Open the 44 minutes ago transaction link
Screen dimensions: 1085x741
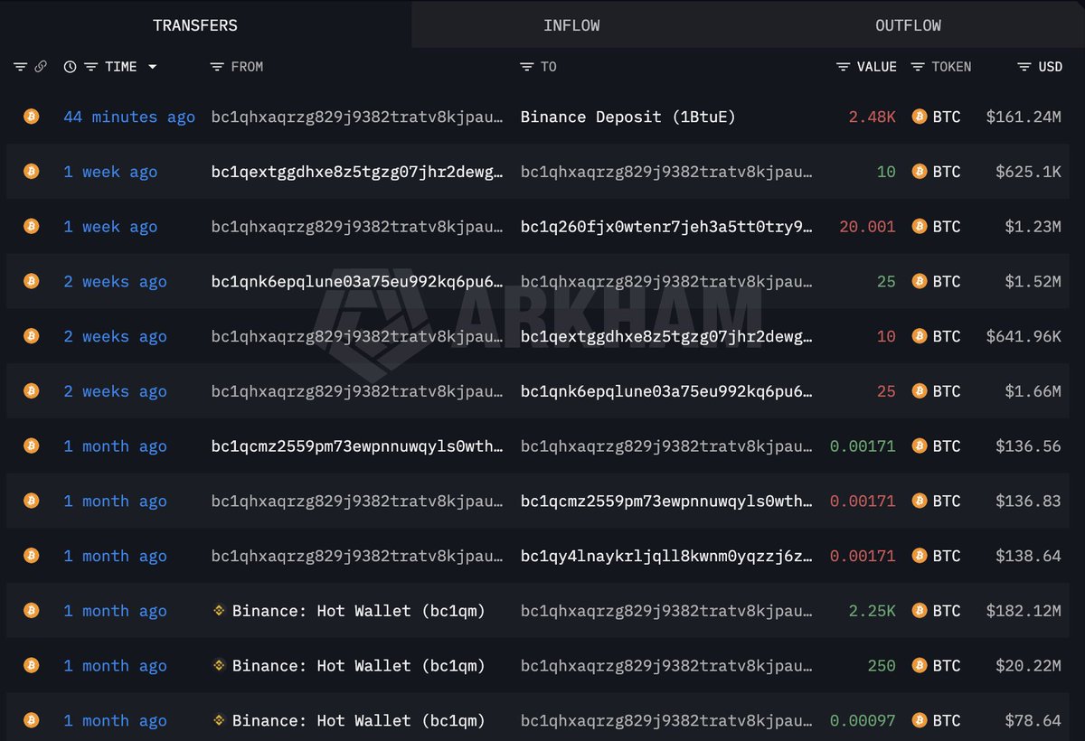pyautogui.click(x=129, y=117)
